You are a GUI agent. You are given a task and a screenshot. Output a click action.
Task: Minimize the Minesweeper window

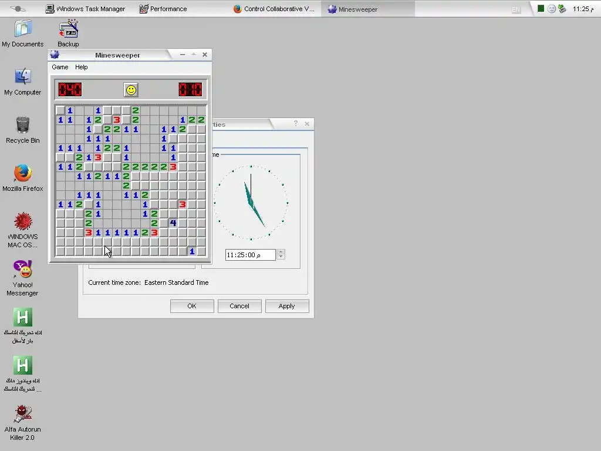(183, 55)
